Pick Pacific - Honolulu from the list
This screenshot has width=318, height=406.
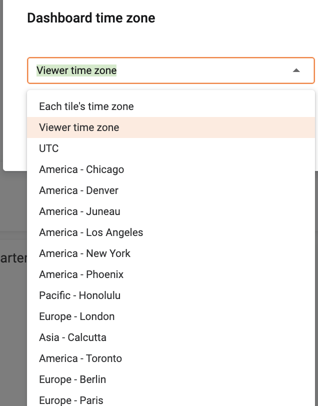[79, 295]
